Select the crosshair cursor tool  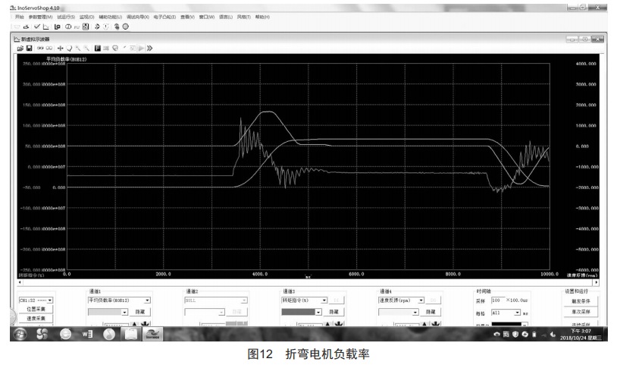(x=61, y=48)
